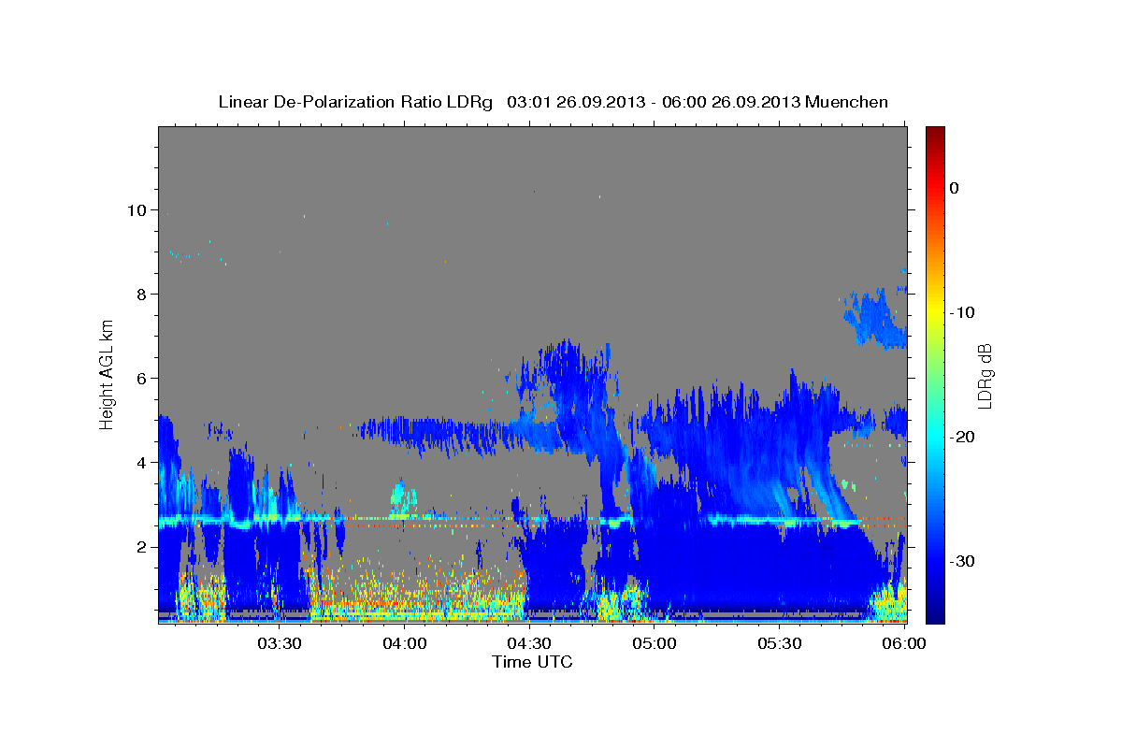The image size is (1122, 748).
Task: Click the 03:30 time tick label
Action: (x=278, y=644)
